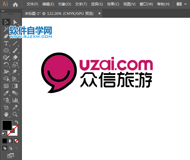Select the Column Graph tool
Viewport: 190px width, 160px height.
(x=15, y=100)
